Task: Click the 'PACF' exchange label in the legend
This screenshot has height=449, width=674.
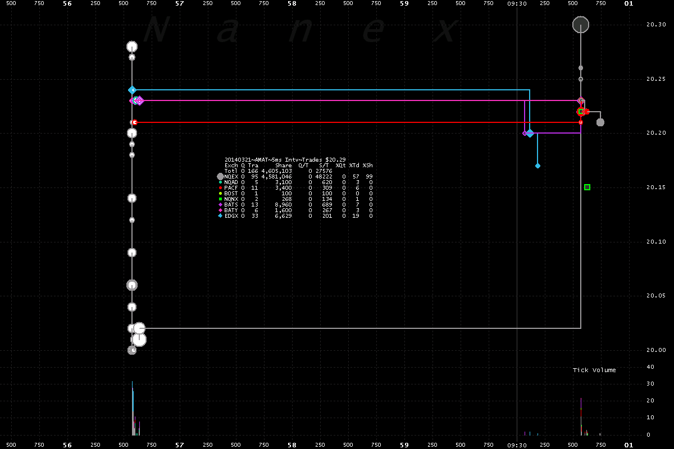Action: (231, 188)
